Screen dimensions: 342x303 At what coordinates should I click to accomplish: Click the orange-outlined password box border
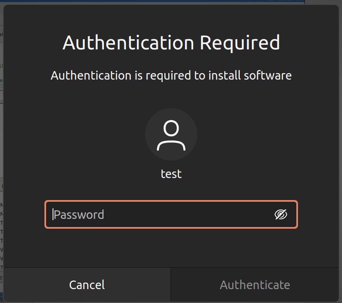click(x=171, y=201)
